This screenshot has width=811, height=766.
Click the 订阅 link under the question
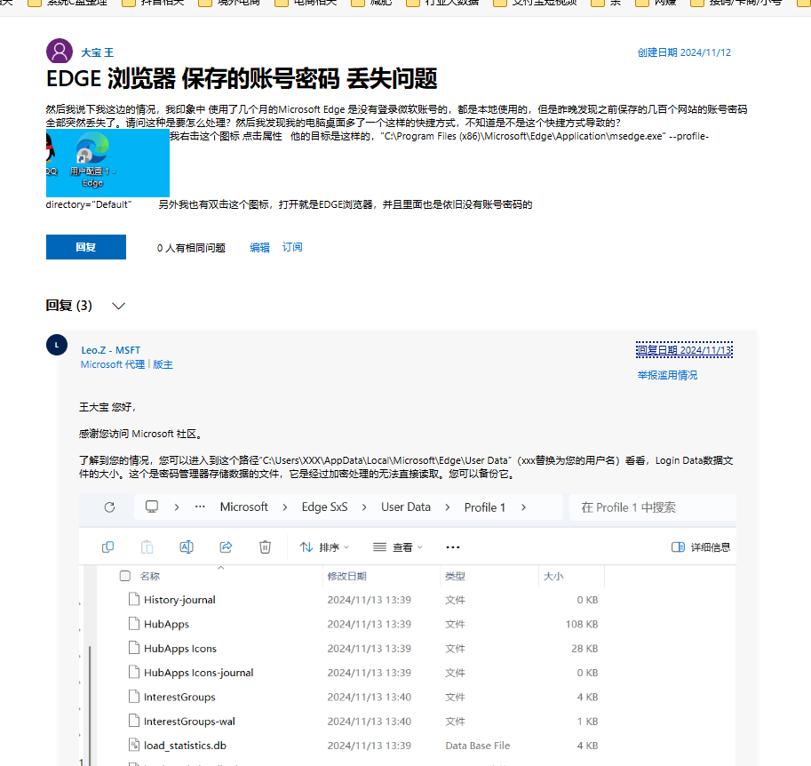292,247
